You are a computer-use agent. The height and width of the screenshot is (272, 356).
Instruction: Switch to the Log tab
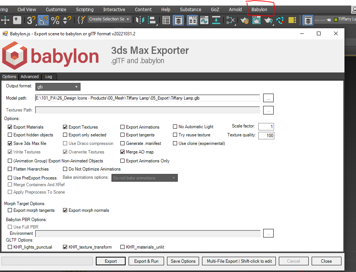(49, 77)
